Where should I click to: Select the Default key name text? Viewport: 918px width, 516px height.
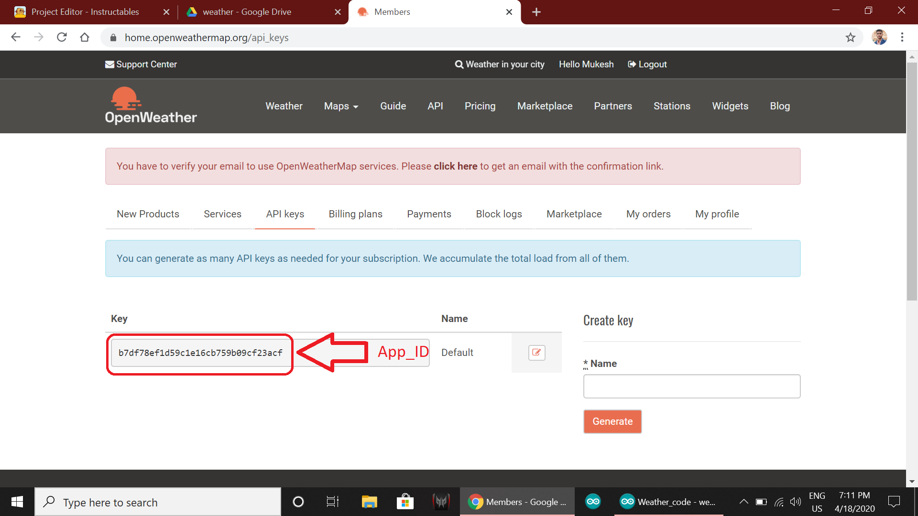[457, 353]
